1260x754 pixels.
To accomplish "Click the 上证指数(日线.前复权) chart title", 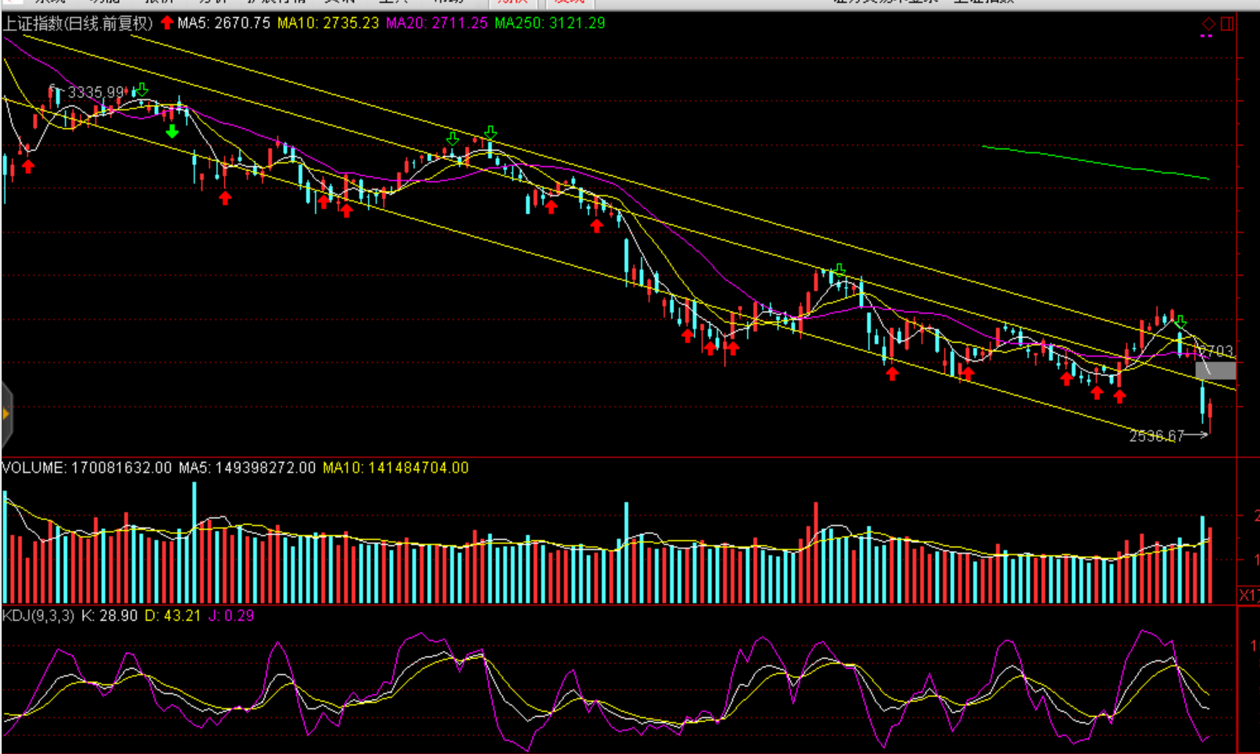I will click(77, 23).
